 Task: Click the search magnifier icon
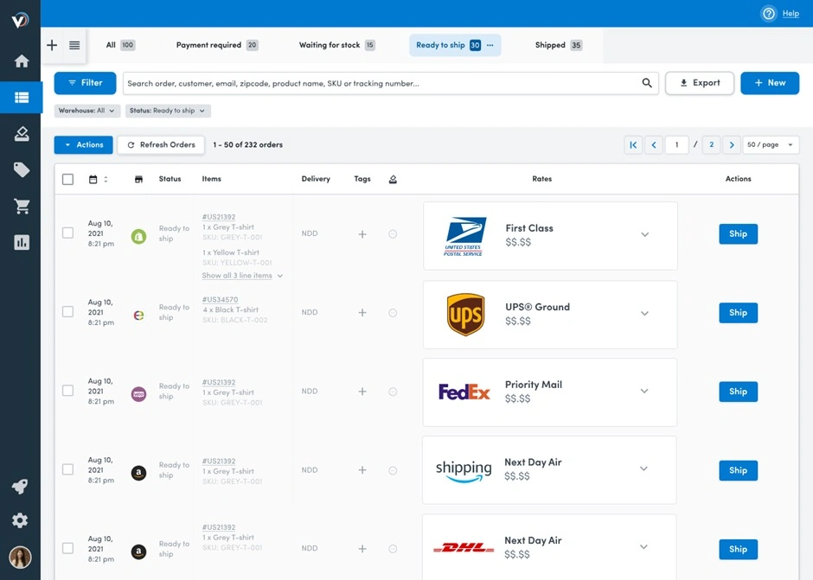pyautogui.click(x=647, y=83)
